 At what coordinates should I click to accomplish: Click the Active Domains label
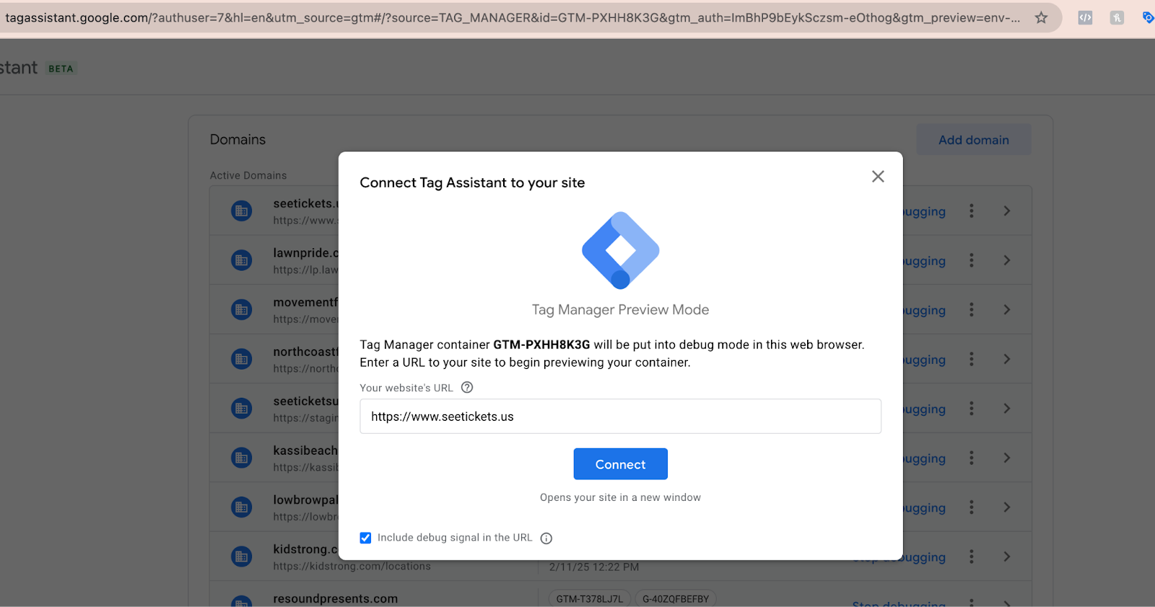(x=248, y=175)
